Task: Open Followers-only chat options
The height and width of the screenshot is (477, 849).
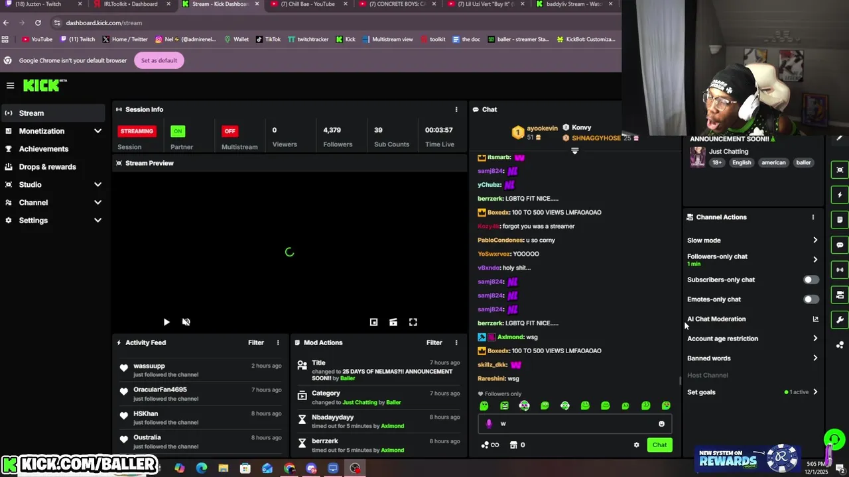Action: click(x=753, y=260)
